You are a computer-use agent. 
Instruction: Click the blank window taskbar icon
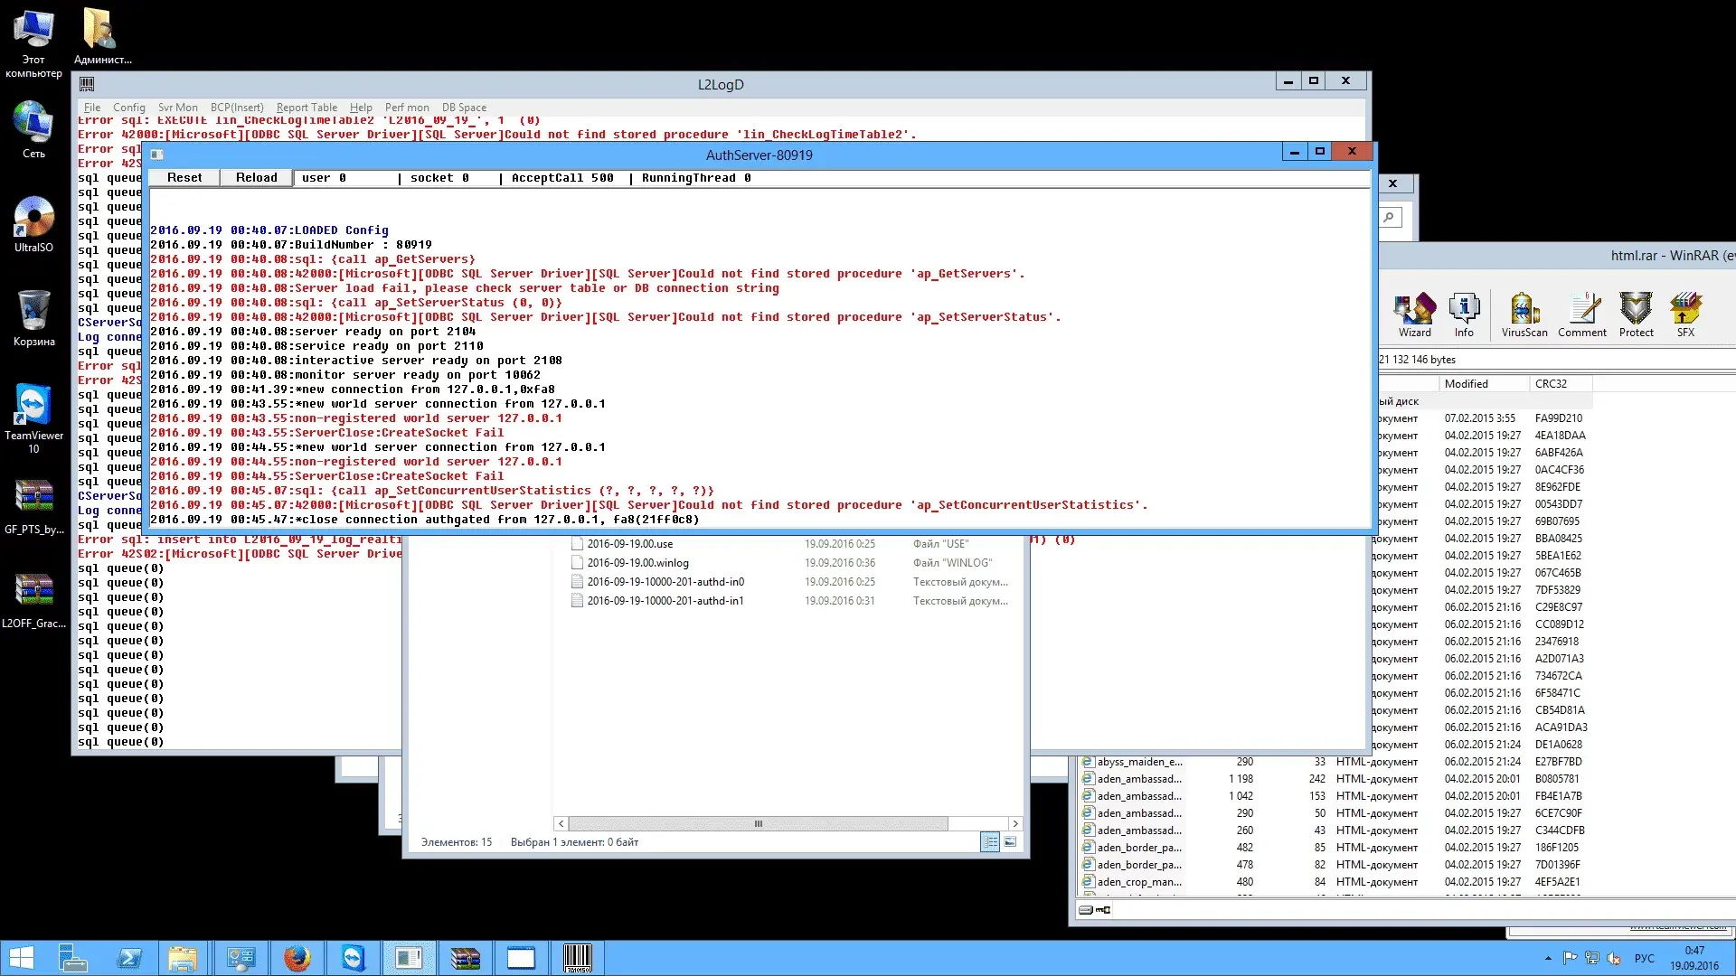point(521,958)
